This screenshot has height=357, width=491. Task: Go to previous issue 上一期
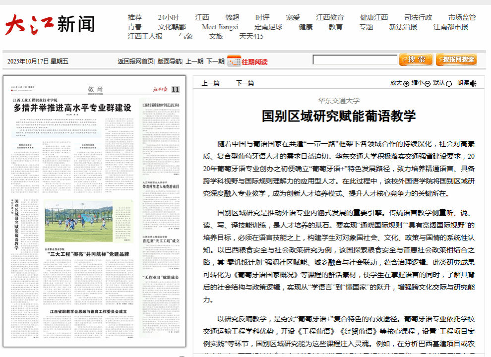(x=194, y=61)
